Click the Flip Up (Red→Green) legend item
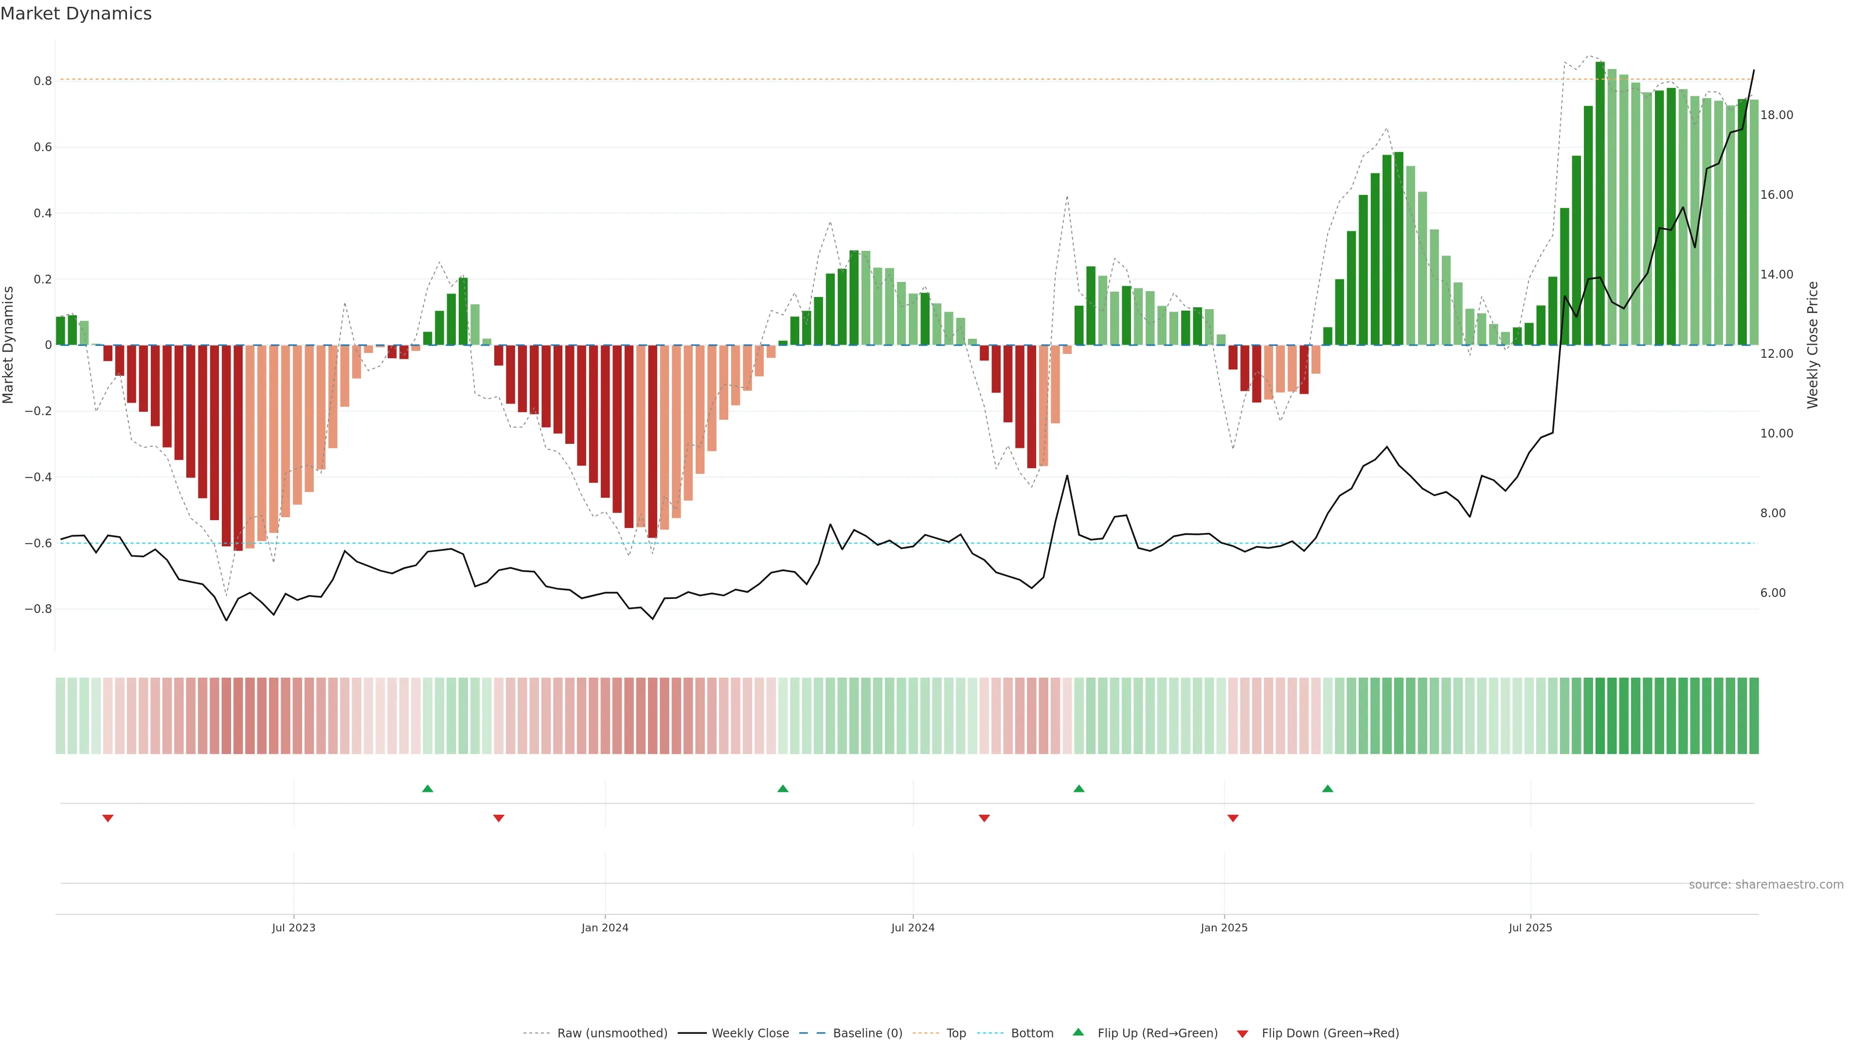Image resolution: width=1868 pixels, height=1050 pixels. click(1157, 1033)
